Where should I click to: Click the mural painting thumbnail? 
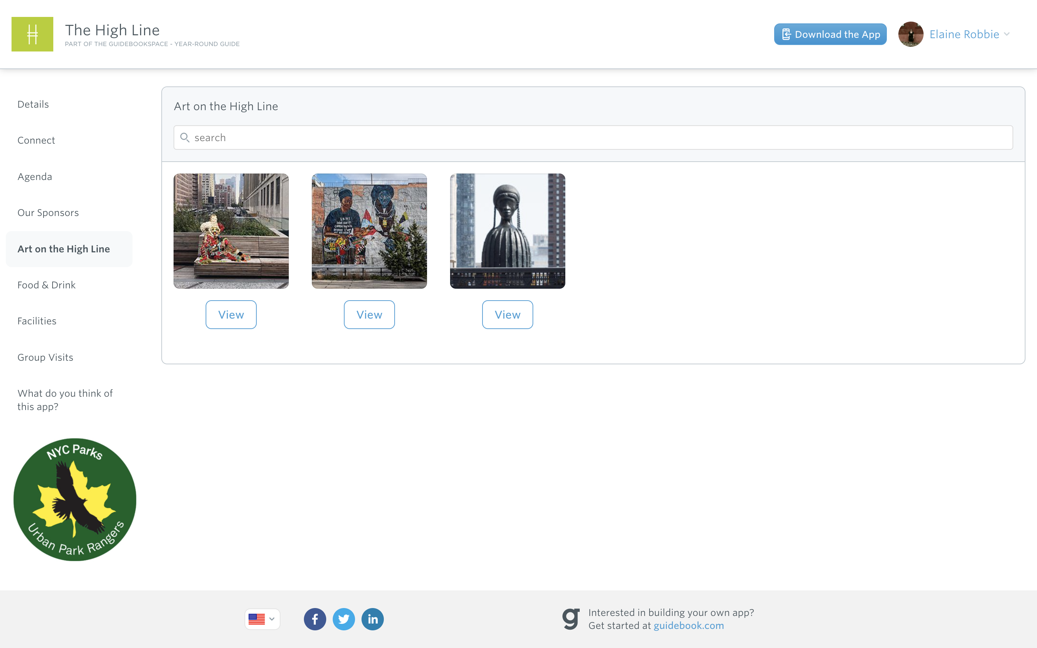tap(369, 231)
